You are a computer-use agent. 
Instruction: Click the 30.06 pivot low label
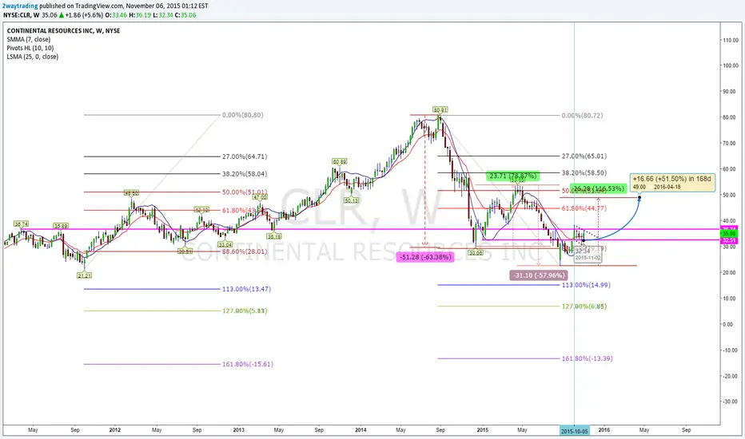point(476,253)
